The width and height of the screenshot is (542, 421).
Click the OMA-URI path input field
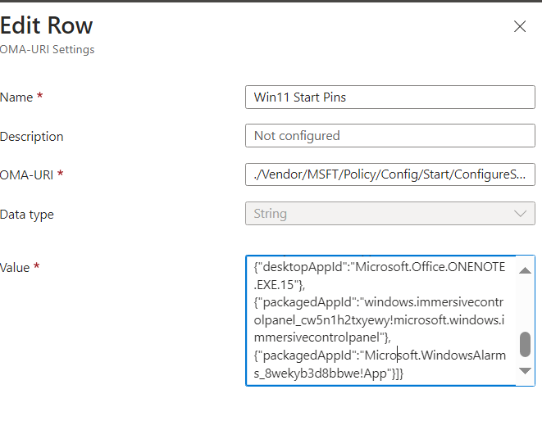[x=390, y=174]
